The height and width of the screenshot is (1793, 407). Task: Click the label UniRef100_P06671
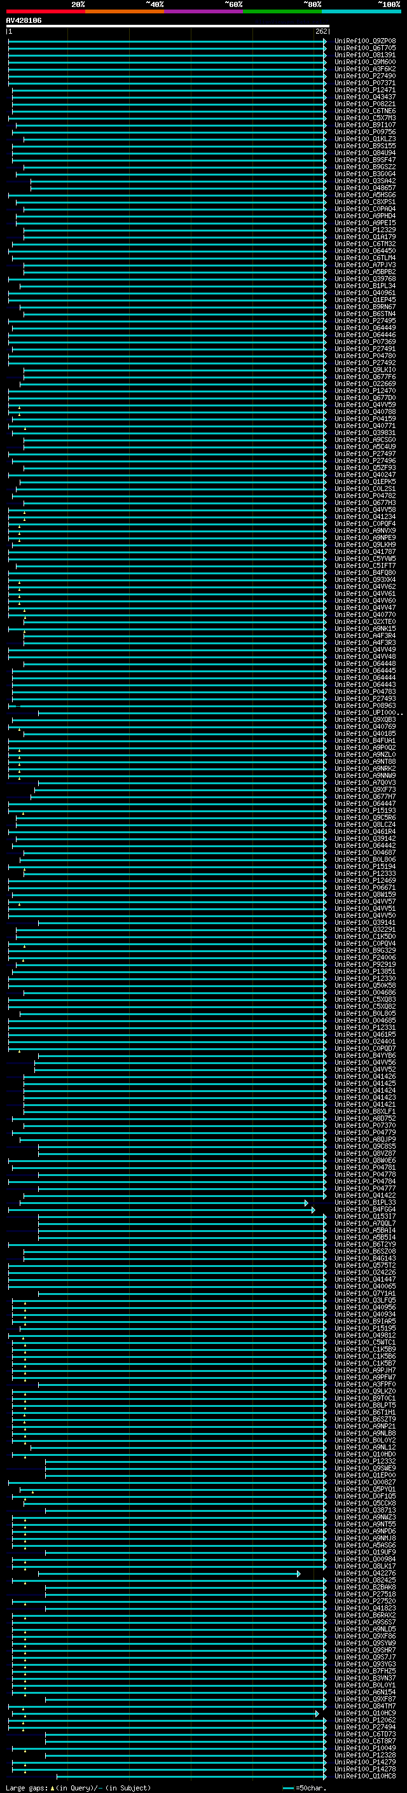365,887
